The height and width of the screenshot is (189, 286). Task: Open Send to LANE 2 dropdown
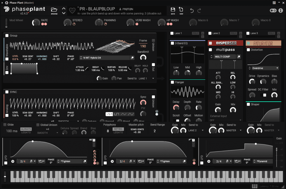(x=196, y=130)
